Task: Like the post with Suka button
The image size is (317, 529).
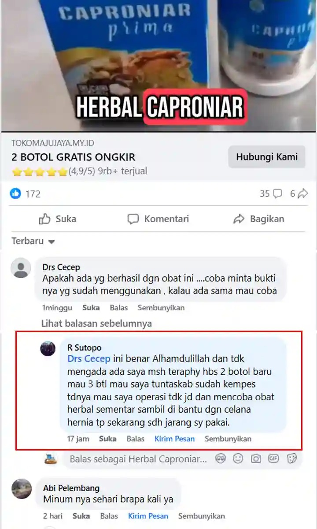Action: point(58,219)
